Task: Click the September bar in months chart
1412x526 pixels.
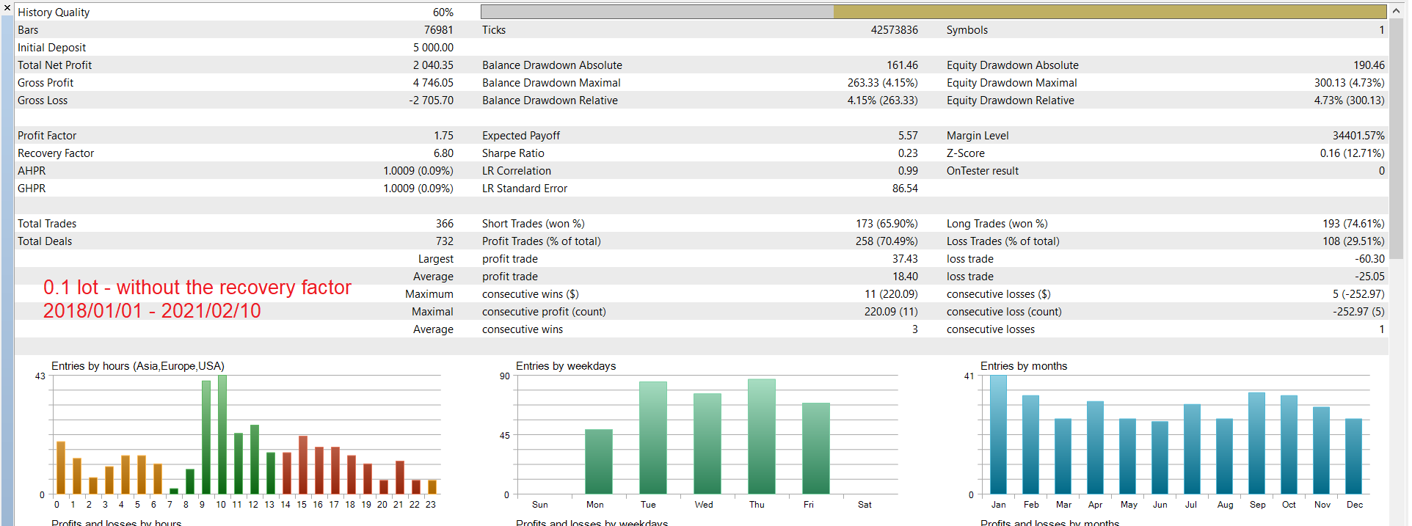Action: point(1256,443)
